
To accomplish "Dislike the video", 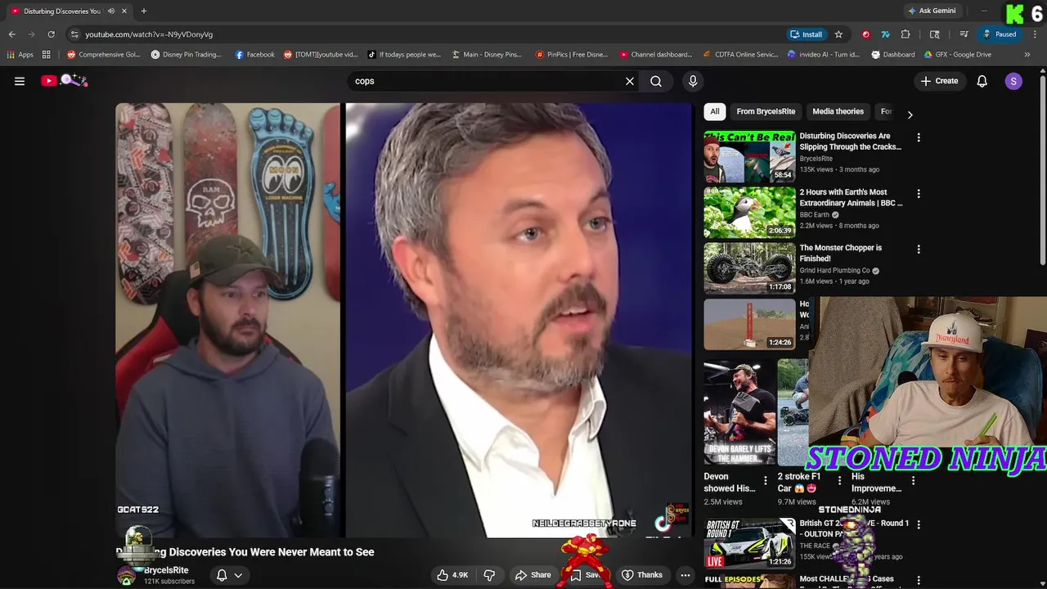I will 489,575.
